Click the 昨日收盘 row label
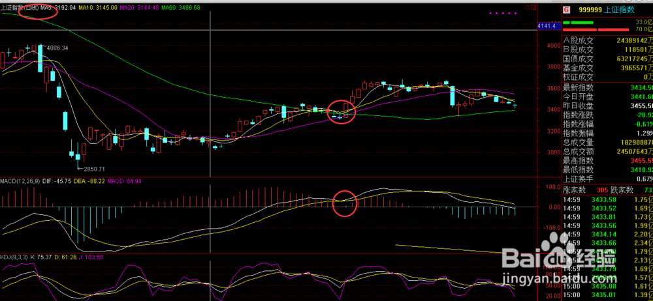This screenshot has width=653, height=301. [577, 106]
